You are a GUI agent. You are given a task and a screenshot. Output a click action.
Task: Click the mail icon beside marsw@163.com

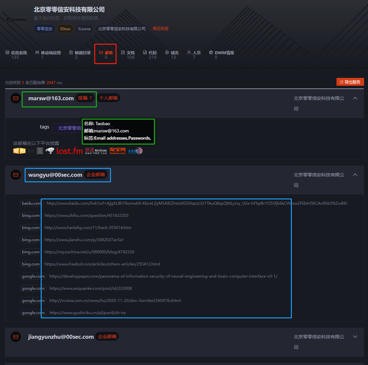16,98
